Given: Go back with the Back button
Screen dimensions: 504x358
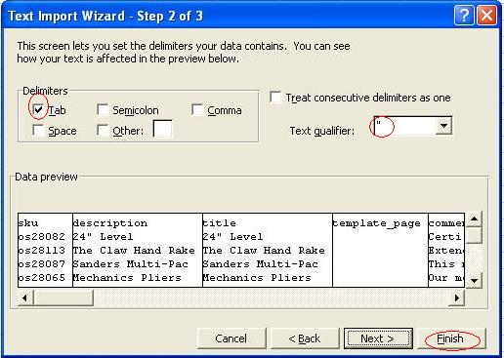Looking at the screenshot, I should pyautogui.click(x=305, y=338).
